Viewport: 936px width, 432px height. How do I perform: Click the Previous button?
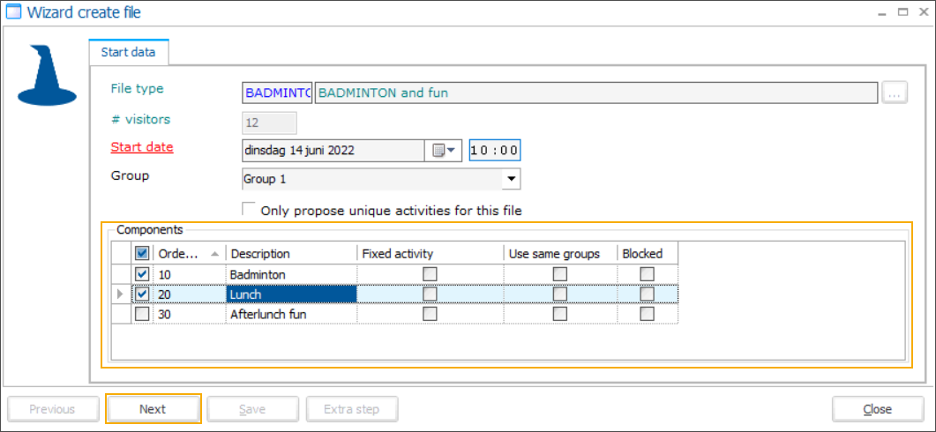[x=53, y=409]
